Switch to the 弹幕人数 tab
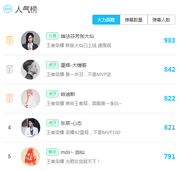The height and width of the screenshot is (171, 181). [161, 20]
